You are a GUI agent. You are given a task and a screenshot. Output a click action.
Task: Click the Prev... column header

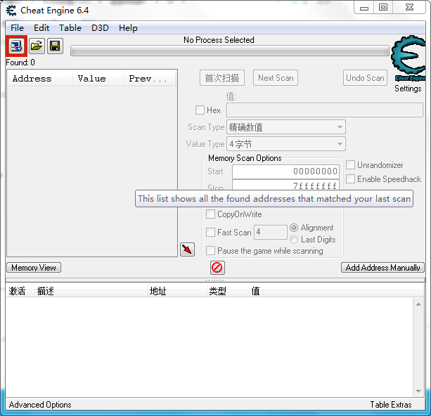(x=150, y=79)
